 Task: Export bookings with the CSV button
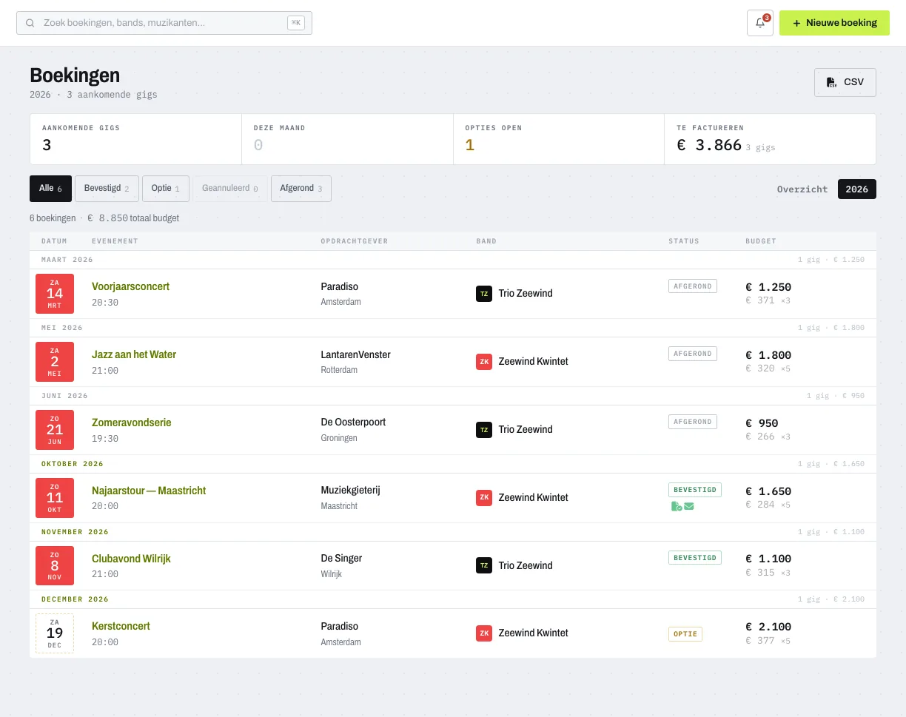(845, 82)
